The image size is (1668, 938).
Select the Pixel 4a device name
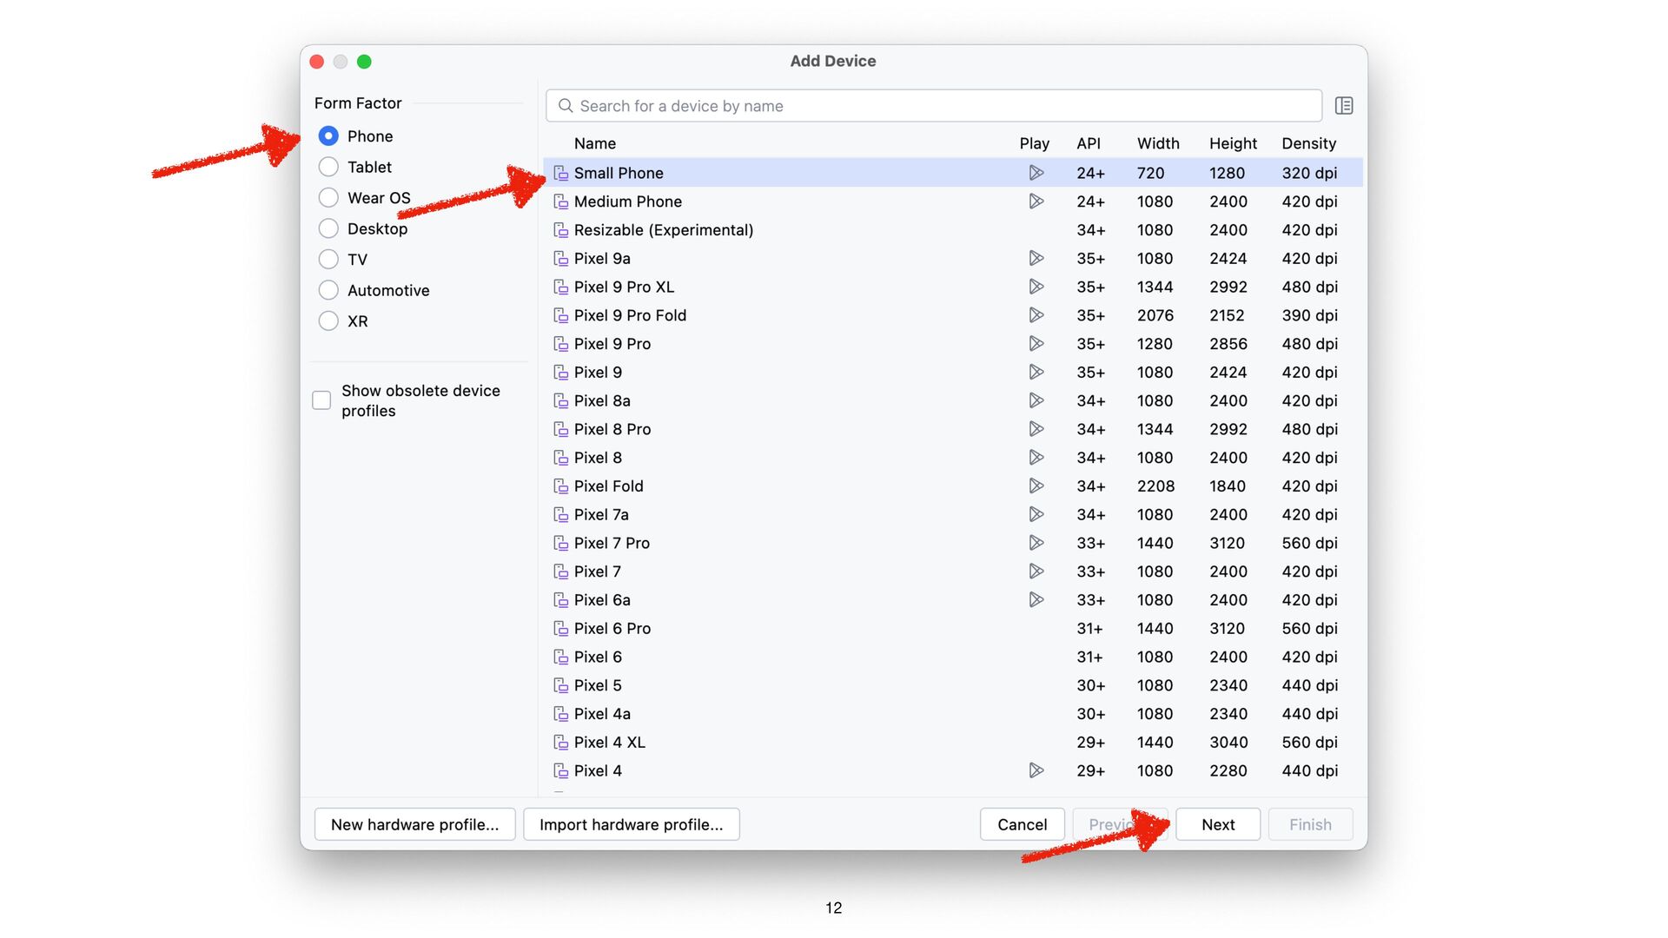[x=602, y=714]
